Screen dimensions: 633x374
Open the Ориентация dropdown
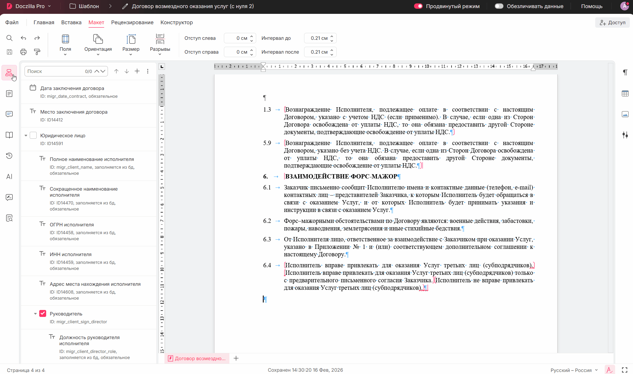98,45
